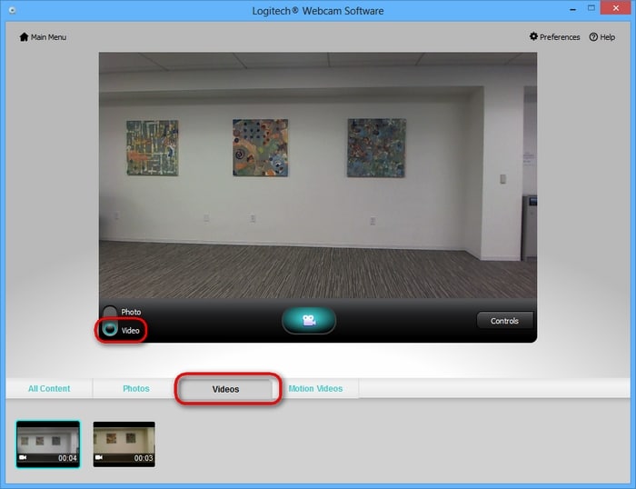Viewport: 636px width, 489px height.
Task: Switch to the All Content tab
Action: click(49, 388)
